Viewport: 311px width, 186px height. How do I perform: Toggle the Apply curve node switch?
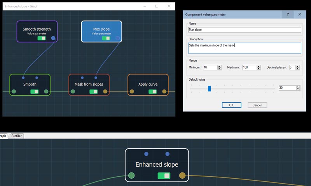click(152, 91)
